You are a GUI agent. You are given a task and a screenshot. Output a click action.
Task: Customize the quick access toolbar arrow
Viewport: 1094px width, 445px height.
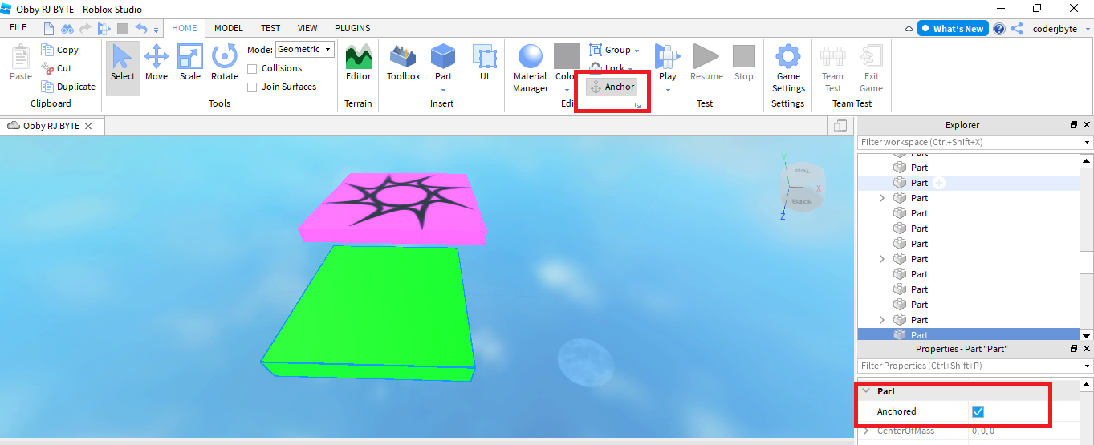pos(157,30)
